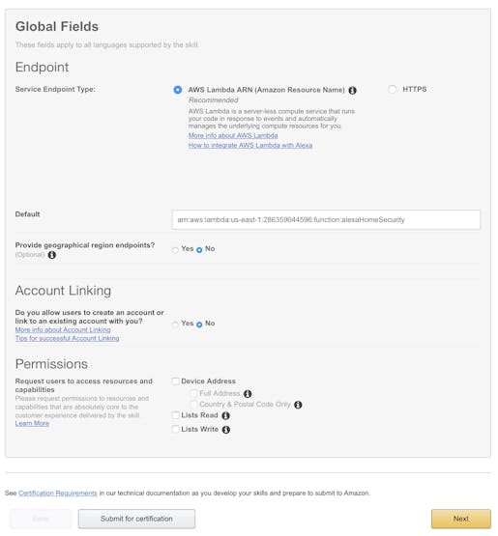Image resolution: width=498 pixels, height=536 pixels.
Task: Click info icon beside AWS Lambda ARN
Action: click(x=352, y=90)
